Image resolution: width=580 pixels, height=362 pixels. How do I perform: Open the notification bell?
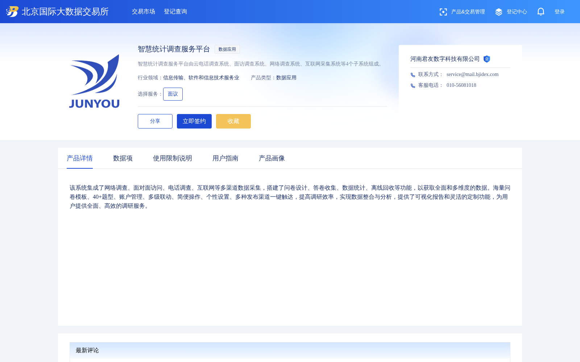(541, 12)
